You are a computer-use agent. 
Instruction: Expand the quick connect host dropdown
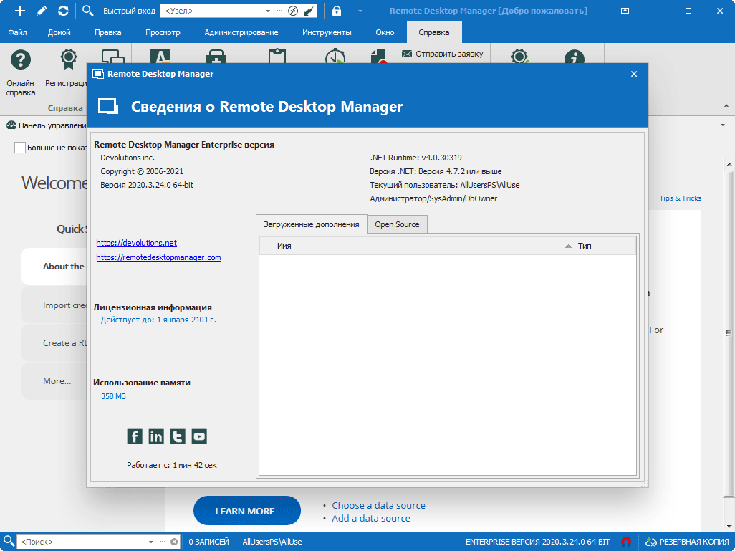tap(268, 11)
